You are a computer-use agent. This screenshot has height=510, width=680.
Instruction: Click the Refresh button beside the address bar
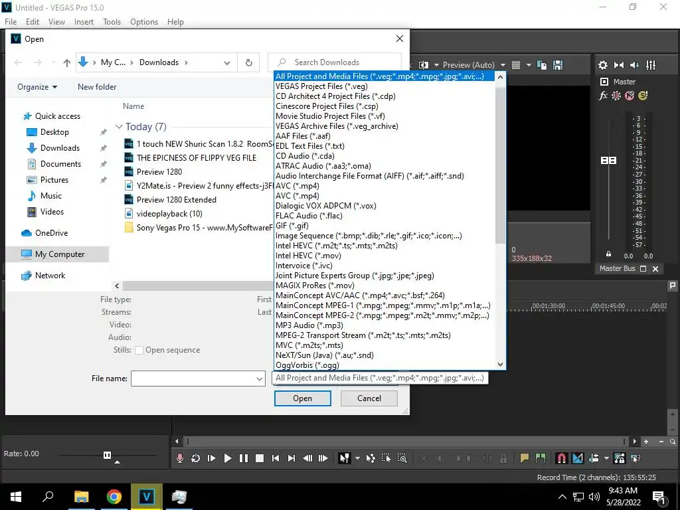point(248,62)
